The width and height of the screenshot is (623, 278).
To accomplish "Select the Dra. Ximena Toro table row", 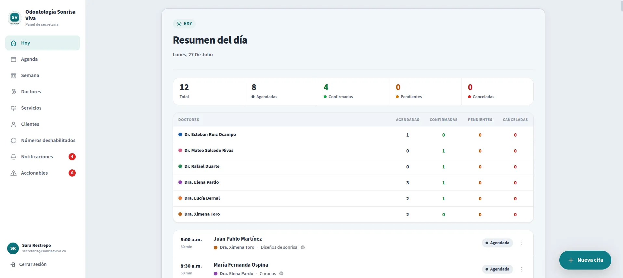I will (x=353, y=215).
